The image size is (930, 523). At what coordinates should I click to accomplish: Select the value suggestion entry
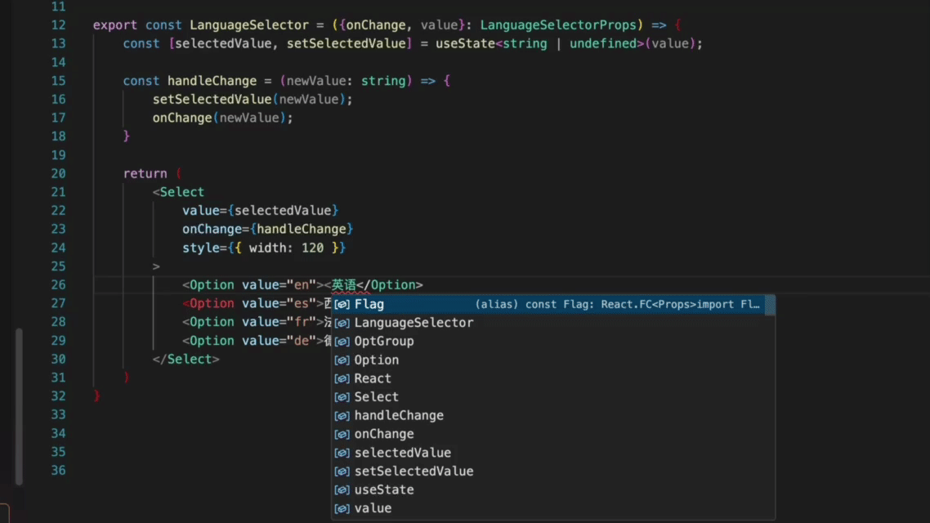click(552, 508)
